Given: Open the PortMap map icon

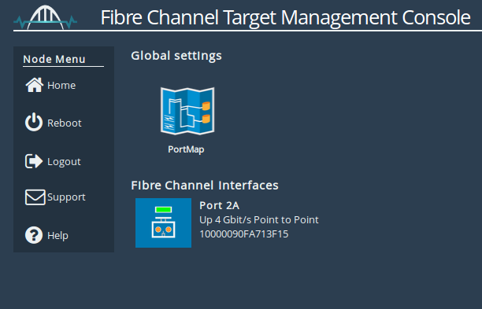Looking at the screenshot, I should [187, 111].
